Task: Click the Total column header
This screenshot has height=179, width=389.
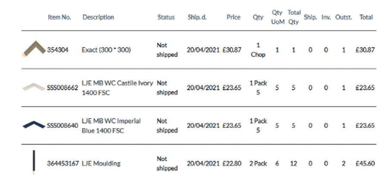Action: 366,17
